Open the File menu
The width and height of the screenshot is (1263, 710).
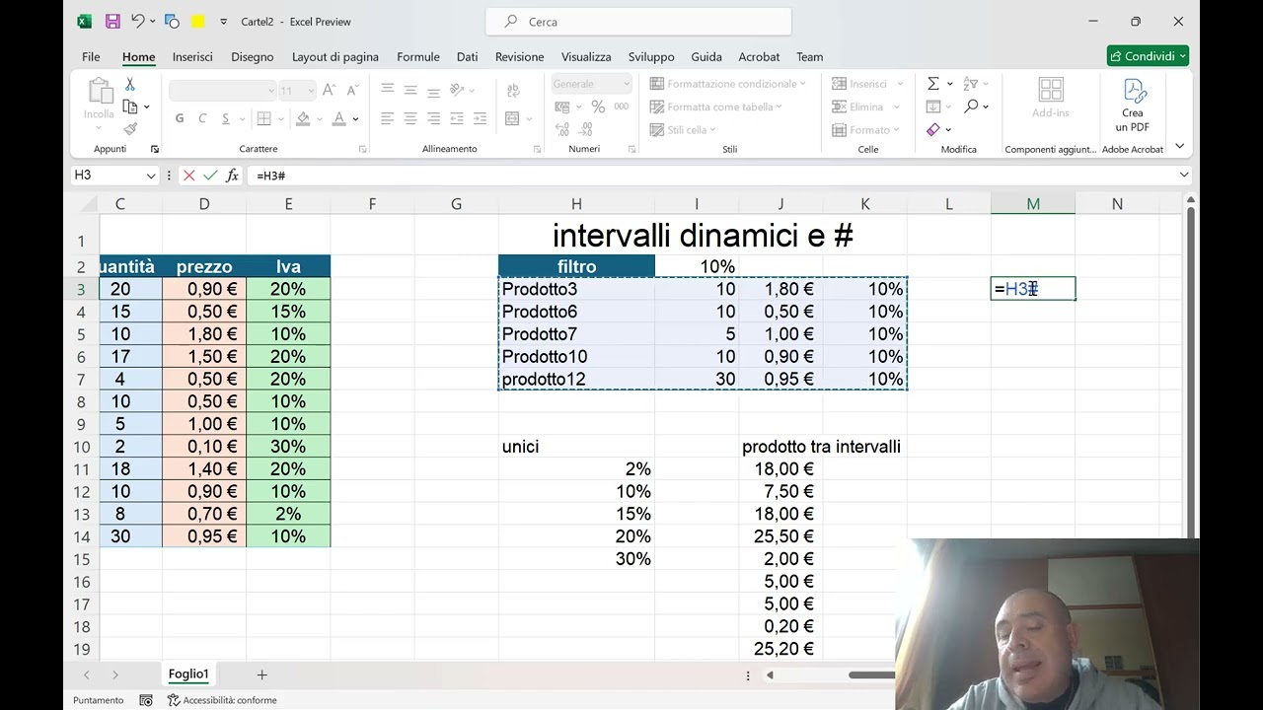pyautogui.click(x=91, y=56)
